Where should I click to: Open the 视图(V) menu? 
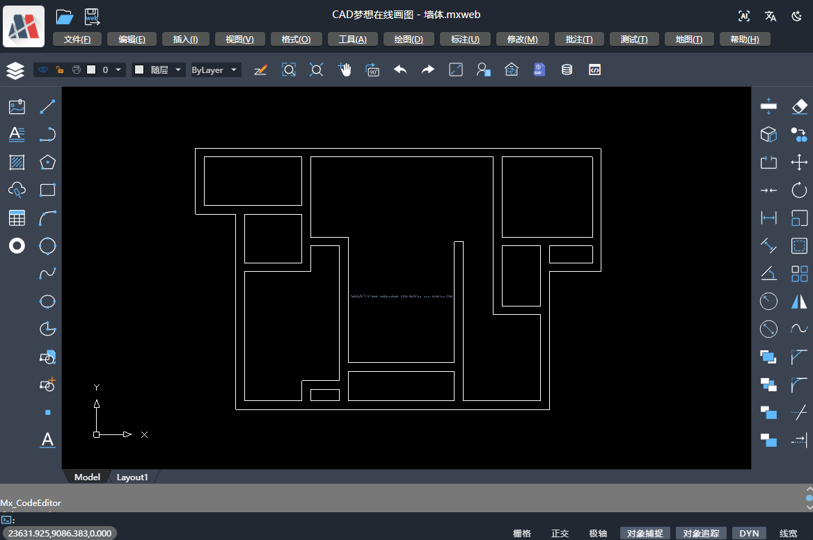click(239, 40)
